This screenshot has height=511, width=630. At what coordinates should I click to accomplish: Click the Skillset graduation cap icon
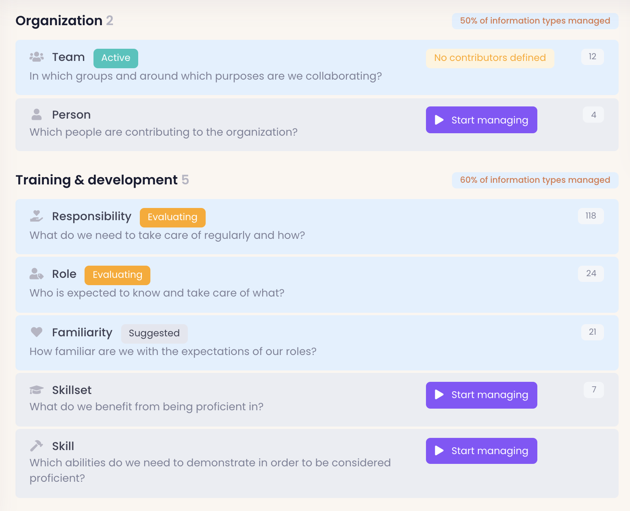pos(37,390)
